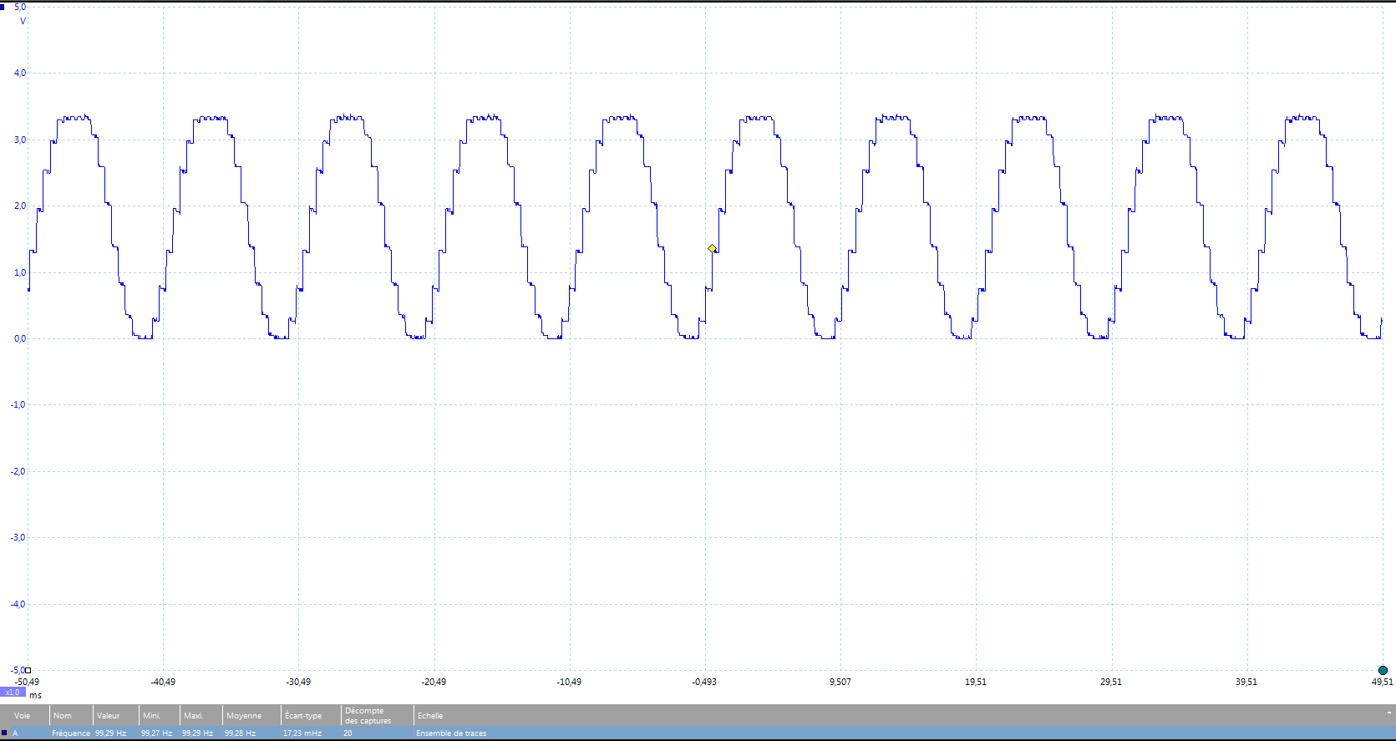Select the Fréquence measurement row name
Image resolution: width=1396 pixels, height=741 pixels.
[71, 733]
